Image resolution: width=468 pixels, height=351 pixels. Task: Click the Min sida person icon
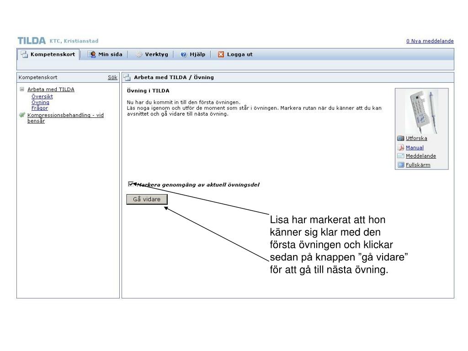click(x=91, y=54)
